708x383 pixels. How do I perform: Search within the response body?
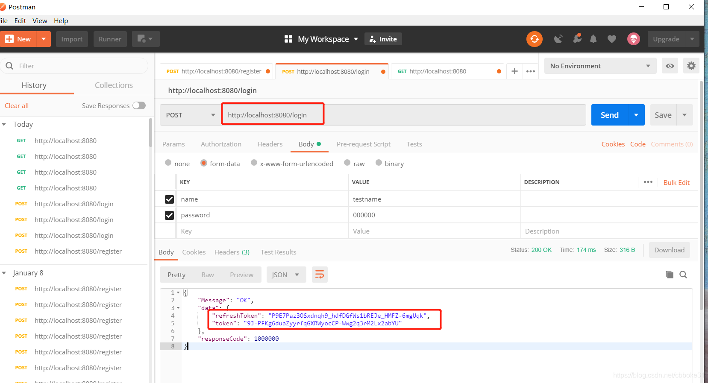683,275
